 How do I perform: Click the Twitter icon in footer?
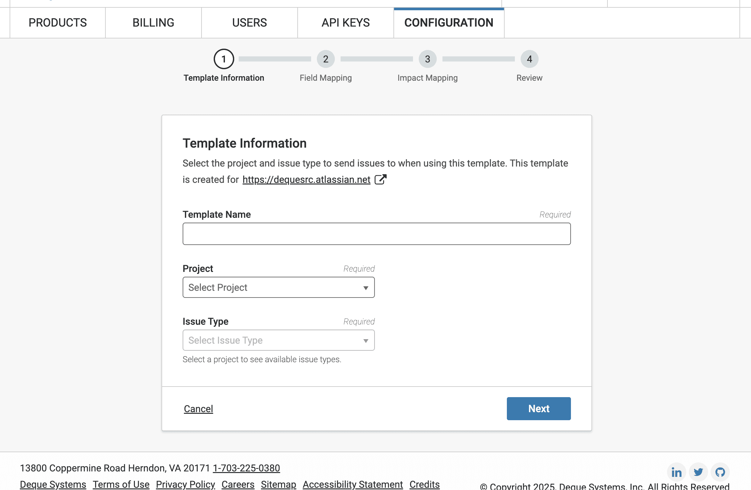(x=698, y=472)
